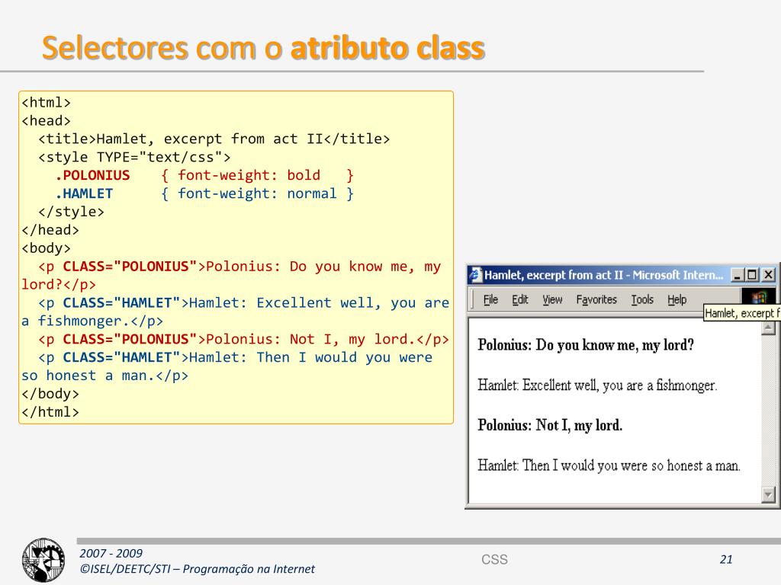This screenshot has width=781, height=585.
Task: Click the browser window title 'Hamlet, excerpt from act II'
Action: pos(554,274)
